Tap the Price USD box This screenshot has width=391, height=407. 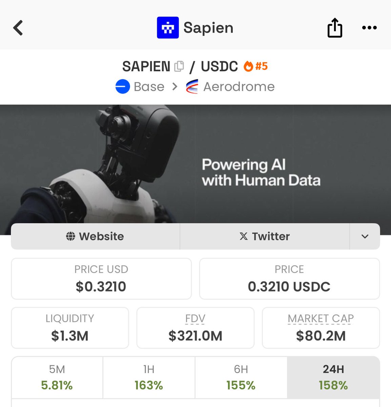click(x=101, y=279)
